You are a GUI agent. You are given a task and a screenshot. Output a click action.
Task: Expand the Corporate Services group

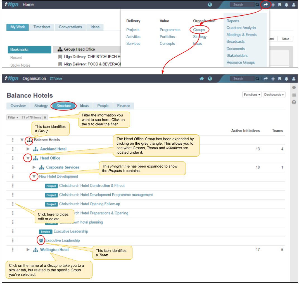(34, 167)
